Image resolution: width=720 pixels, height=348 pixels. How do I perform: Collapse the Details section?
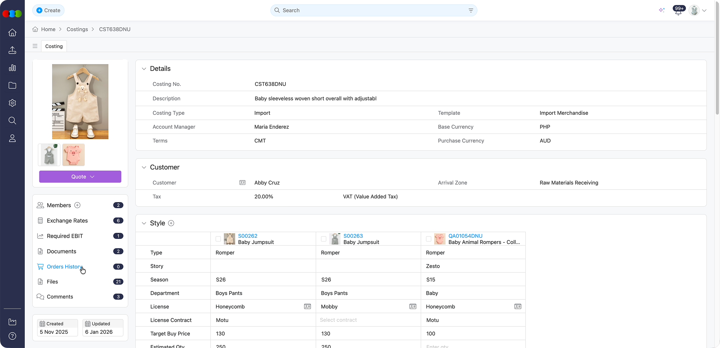(144, 69)
